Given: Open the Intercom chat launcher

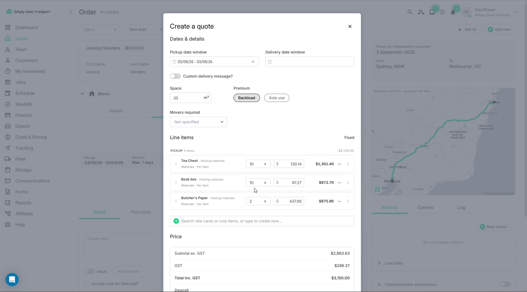Looking at the screenshot, I should (12, 280).
